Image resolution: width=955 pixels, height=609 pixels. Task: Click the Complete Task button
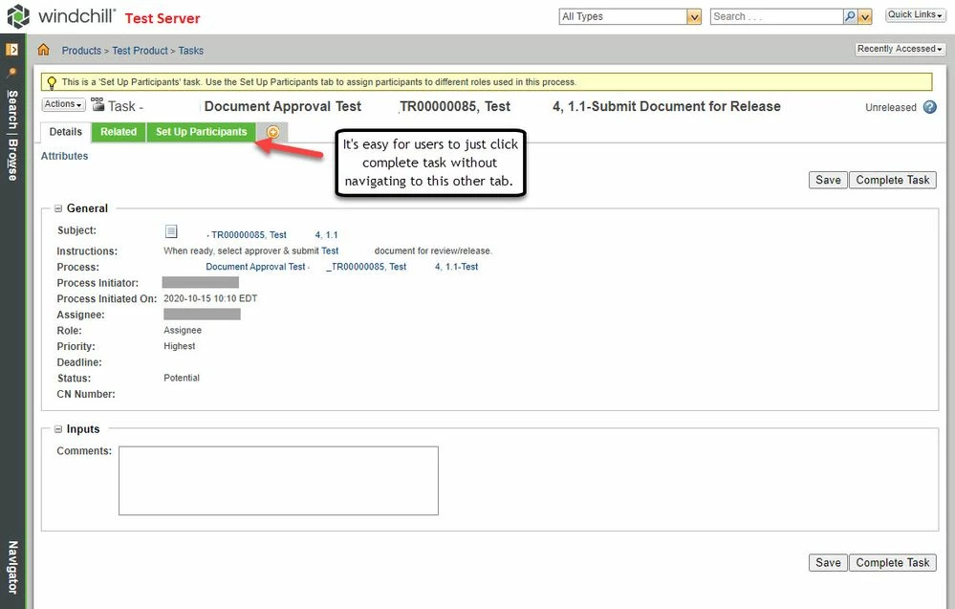click(892, 179)
